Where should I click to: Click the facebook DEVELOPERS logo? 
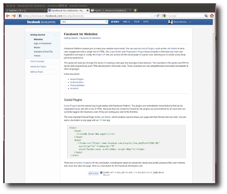(x=41, y=22)
